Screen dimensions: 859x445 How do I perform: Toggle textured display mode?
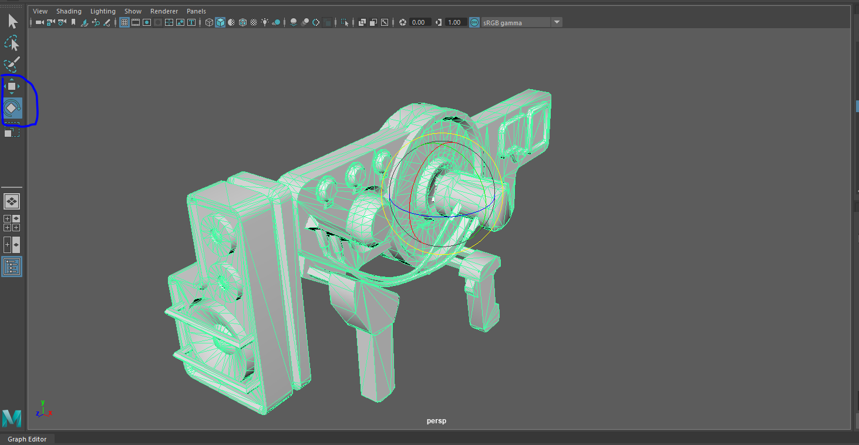254,22
